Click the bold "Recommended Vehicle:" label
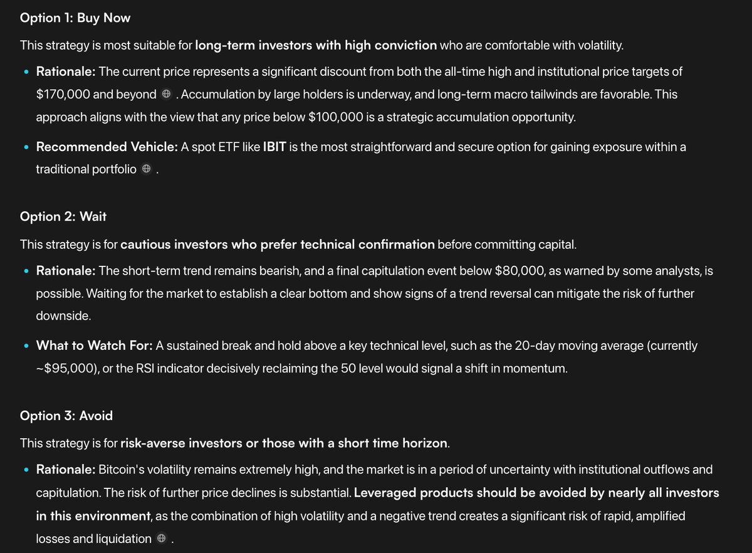Image resolution: width=752 pixels, height=553 pixels. (107, 147)
